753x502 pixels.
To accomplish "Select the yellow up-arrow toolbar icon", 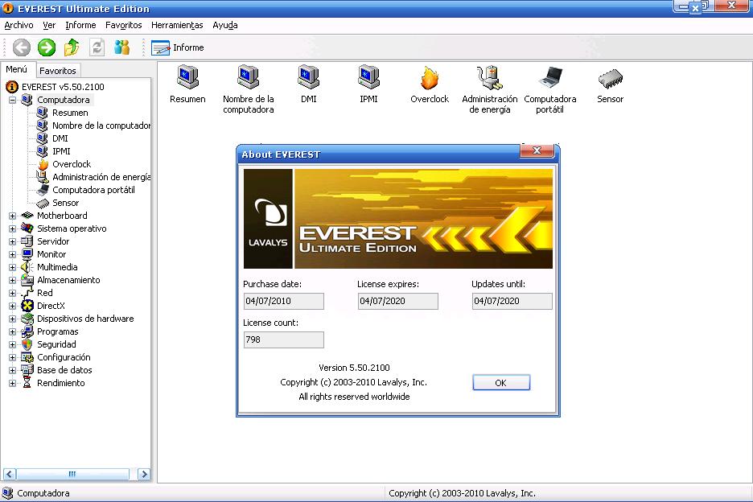I will pyautogui.click(x=69, y=47).
